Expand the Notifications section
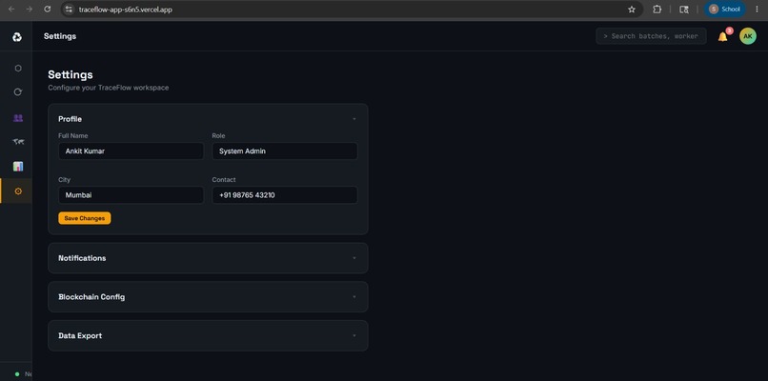The width and height of the screenshot is (768, 381). [x=208, y=258]
